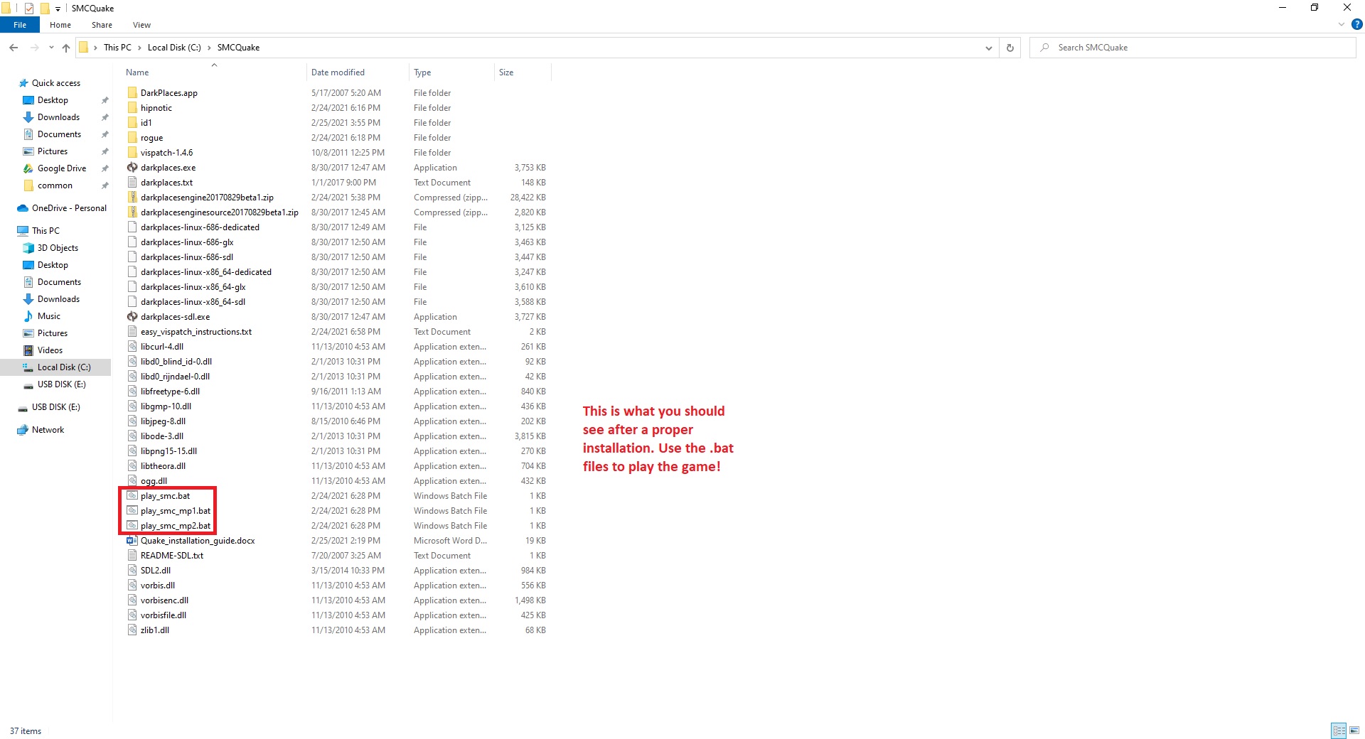This screenshot has height=739, width=1365.
Task: Open the address bar history dropdown
Action: (x=988, y=48)
